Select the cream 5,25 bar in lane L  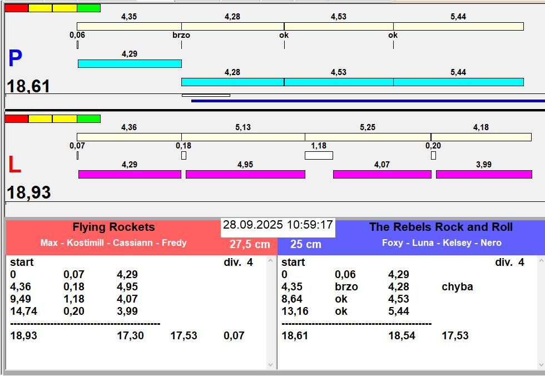pos(368,137)
